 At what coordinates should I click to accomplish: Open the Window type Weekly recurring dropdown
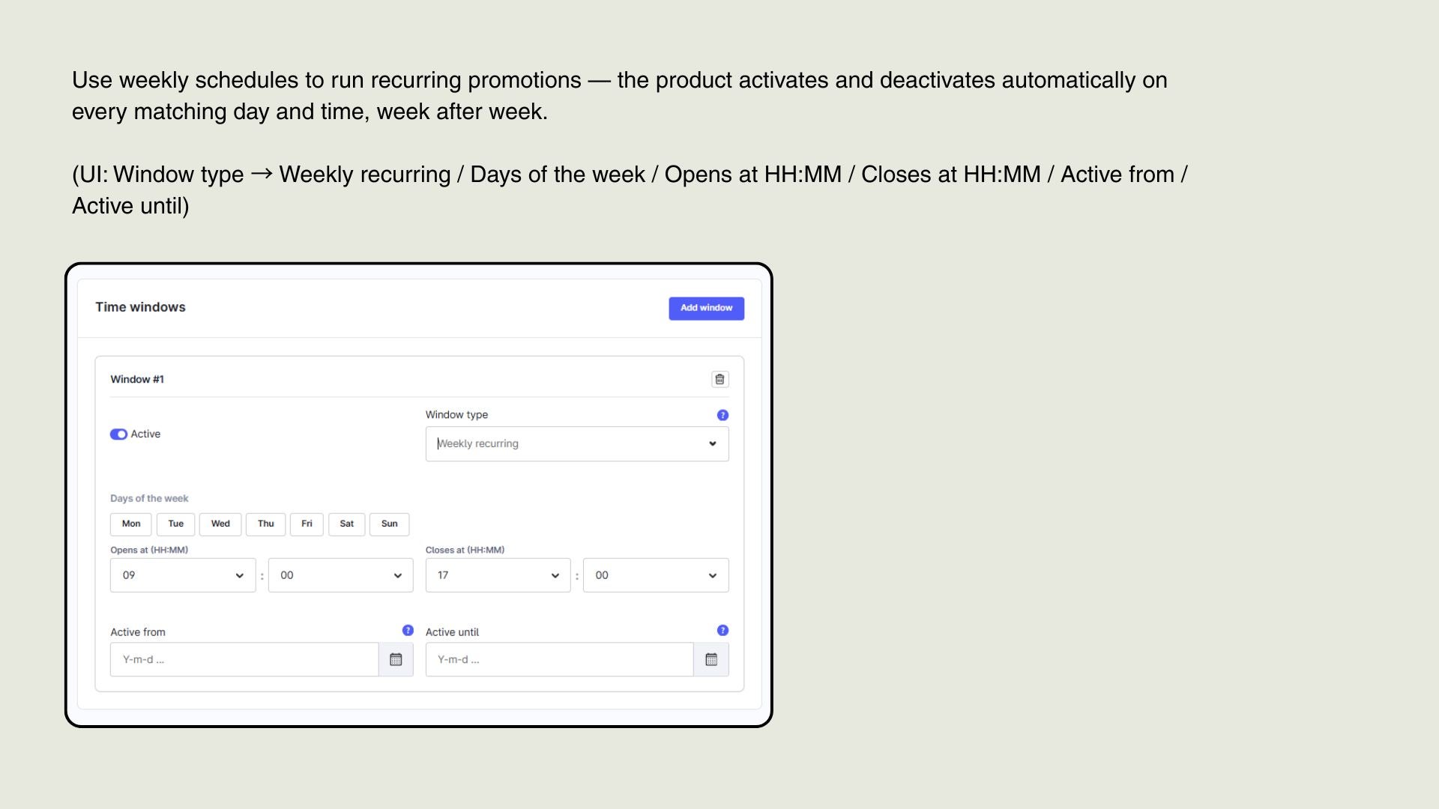(577, 444)
